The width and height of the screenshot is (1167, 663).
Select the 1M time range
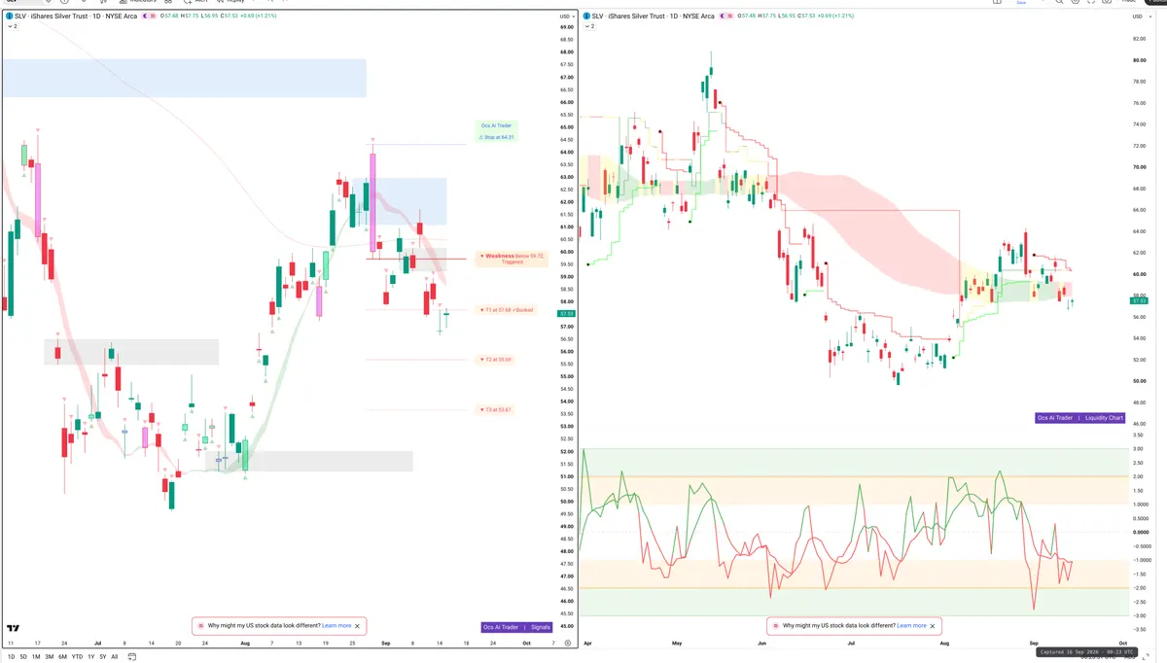click(36, 656)
